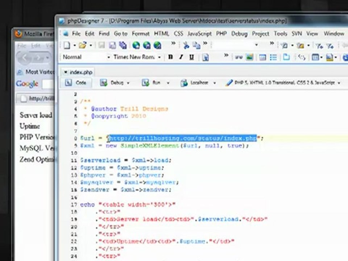Open the Go to menu
348x261 pixels.
point(120,34)
